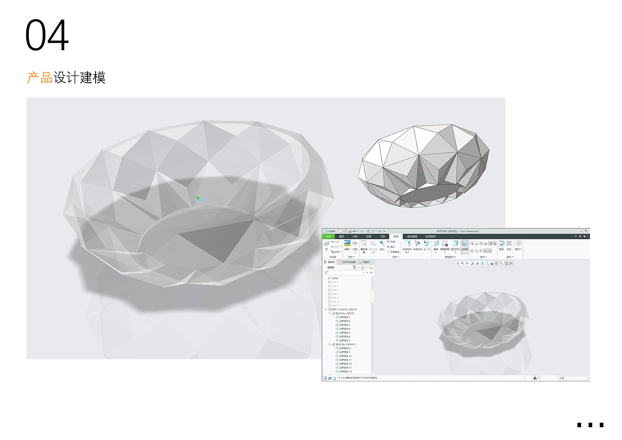Switch to the 分析 ribbon tab
The width and height of the screenshot is (622, 440).
355,236
